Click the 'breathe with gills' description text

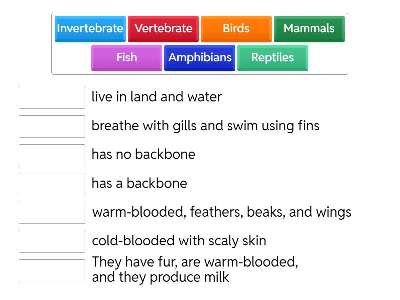[x=205, y=126]
